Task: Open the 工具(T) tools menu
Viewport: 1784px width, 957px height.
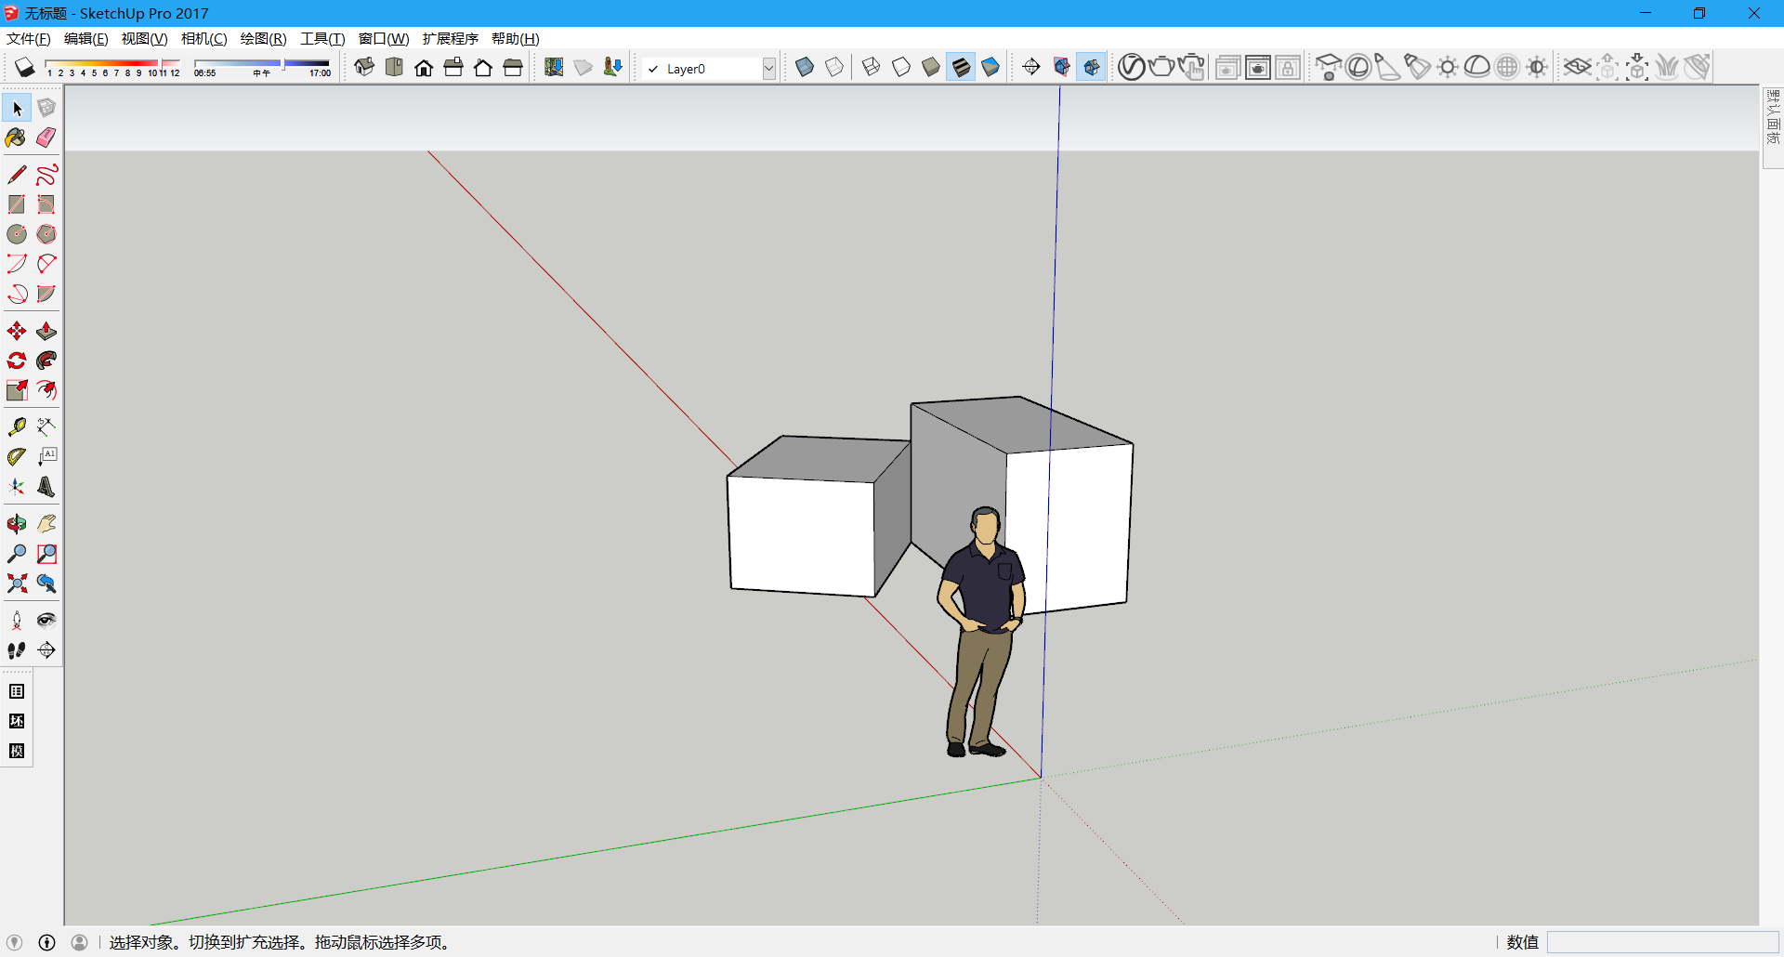Action: (x=321, y=38)
